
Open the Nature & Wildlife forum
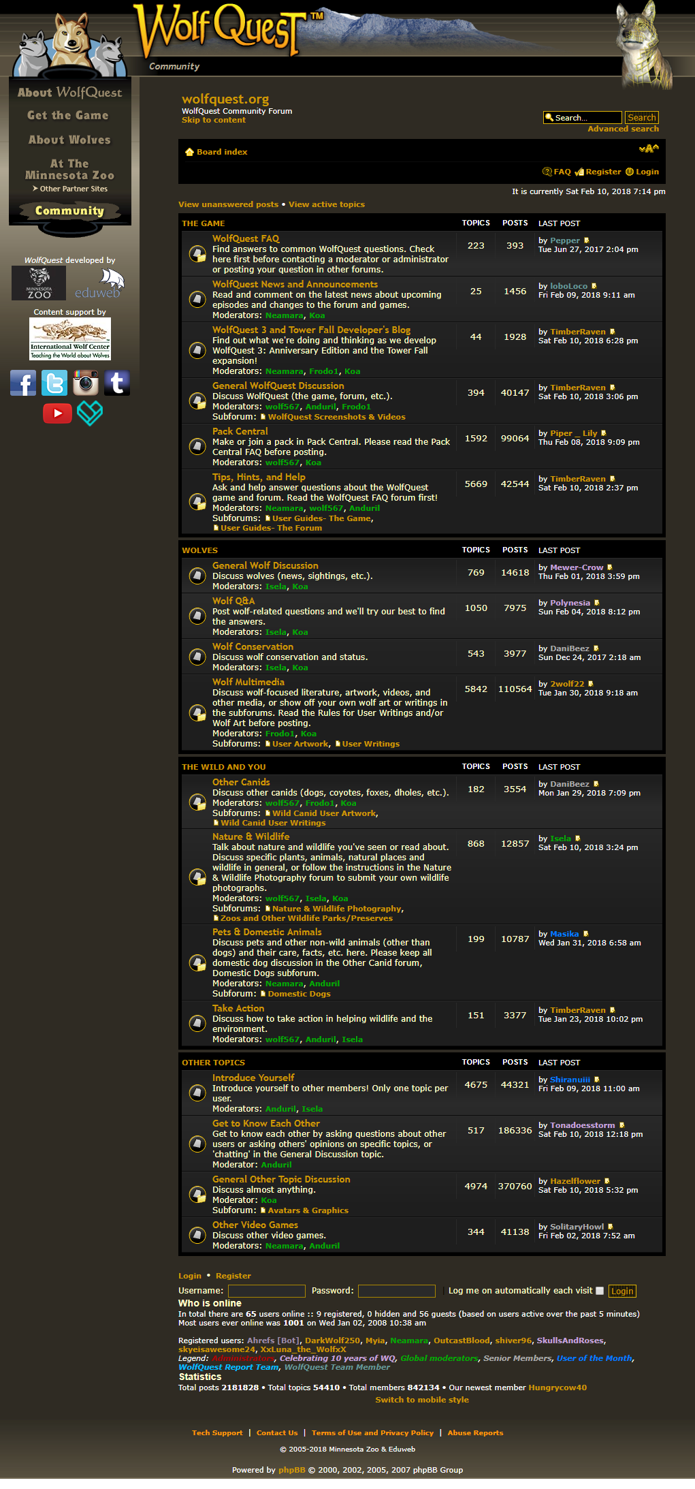(250, 836)
